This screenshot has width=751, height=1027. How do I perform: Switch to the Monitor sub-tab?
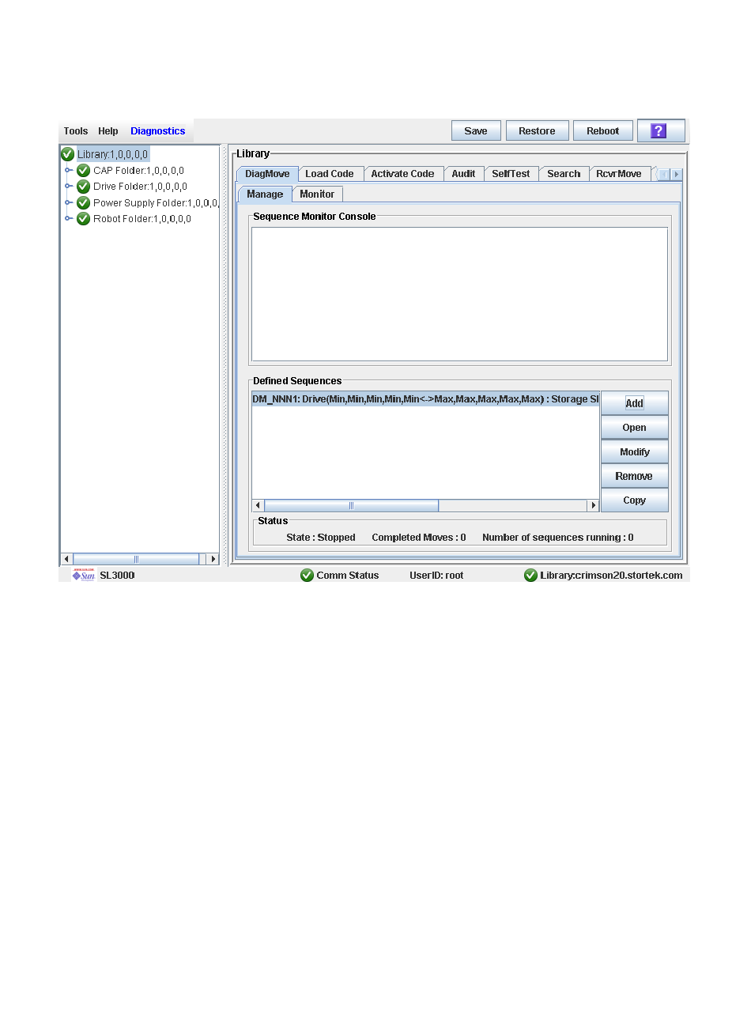(317, 194)
